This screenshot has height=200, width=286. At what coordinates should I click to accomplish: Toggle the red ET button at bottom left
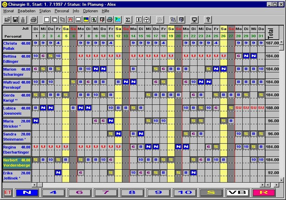(7, 192)
